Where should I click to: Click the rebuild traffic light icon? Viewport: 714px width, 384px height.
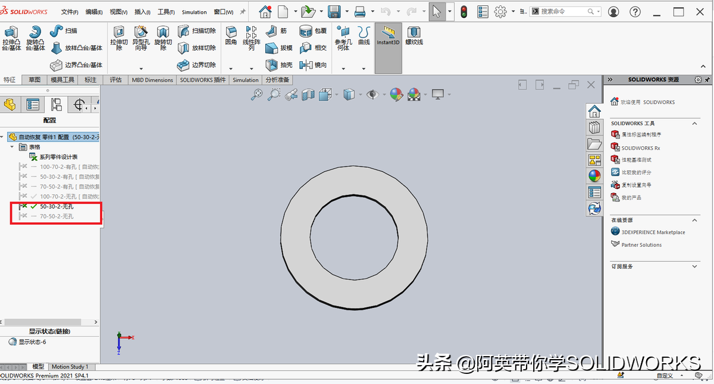coord(464,11)
